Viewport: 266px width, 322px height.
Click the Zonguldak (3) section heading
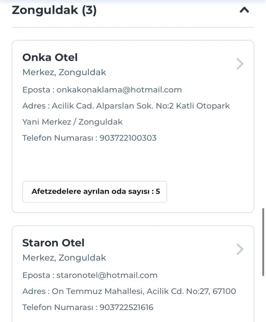(x=54, y=10)
